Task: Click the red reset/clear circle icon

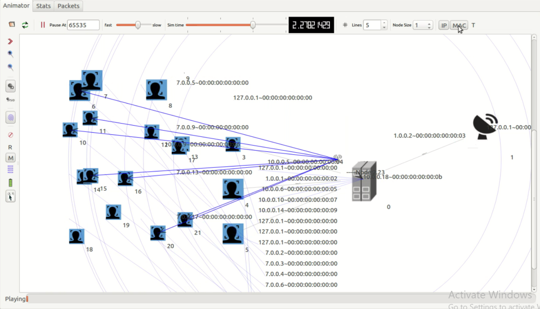Action: click(11, 135)
